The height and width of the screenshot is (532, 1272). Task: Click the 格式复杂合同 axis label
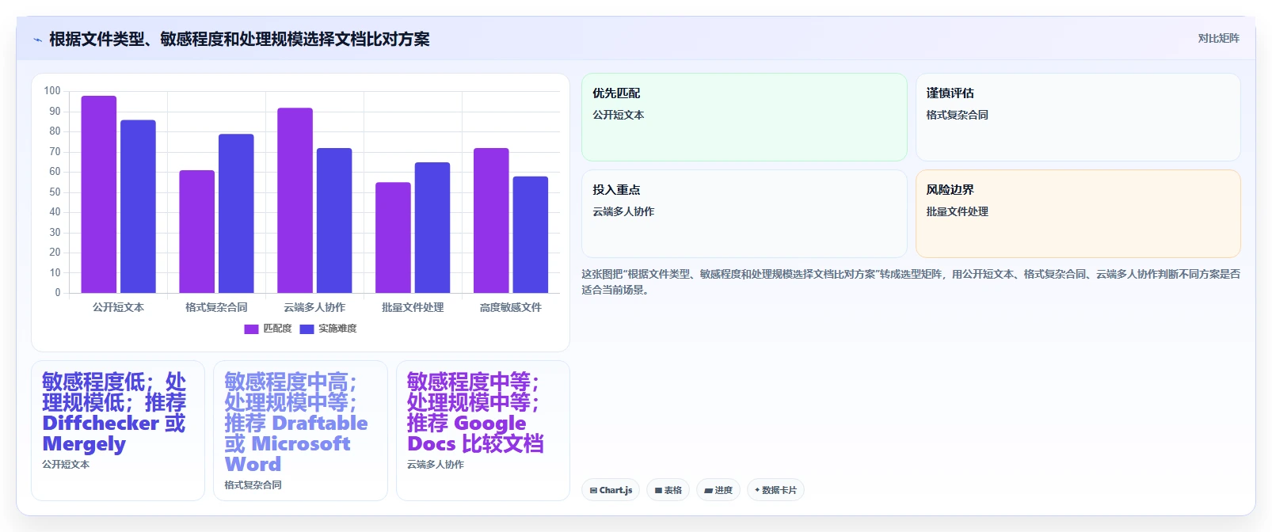click(x=216, y=307)
